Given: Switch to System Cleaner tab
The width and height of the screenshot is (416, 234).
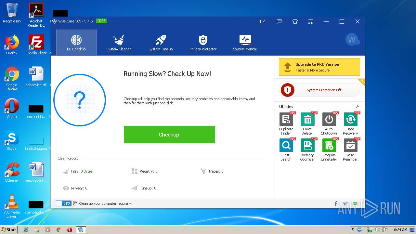Looking at the screenshot, I should [x=118, y=43].
